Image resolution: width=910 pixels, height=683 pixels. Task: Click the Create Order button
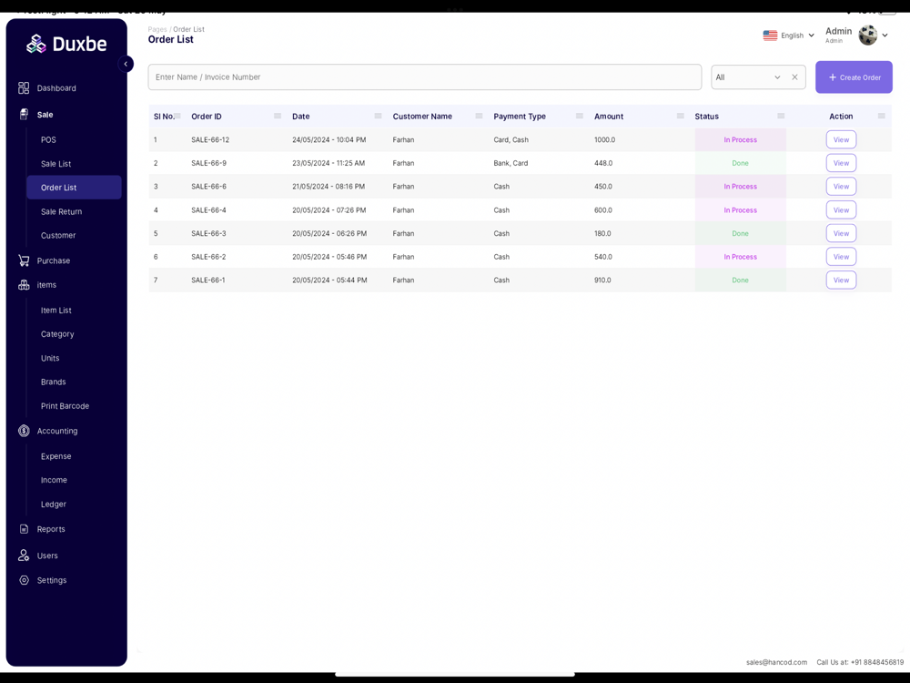854,77
